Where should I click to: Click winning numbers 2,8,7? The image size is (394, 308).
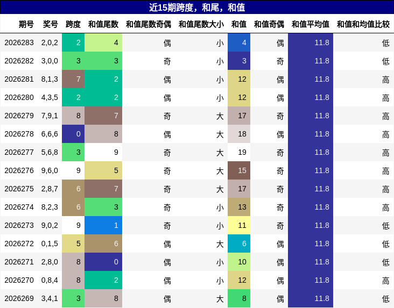click(x=50, y=189)
